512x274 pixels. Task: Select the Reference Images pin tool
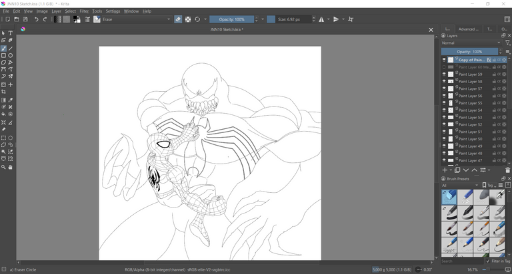3,129
